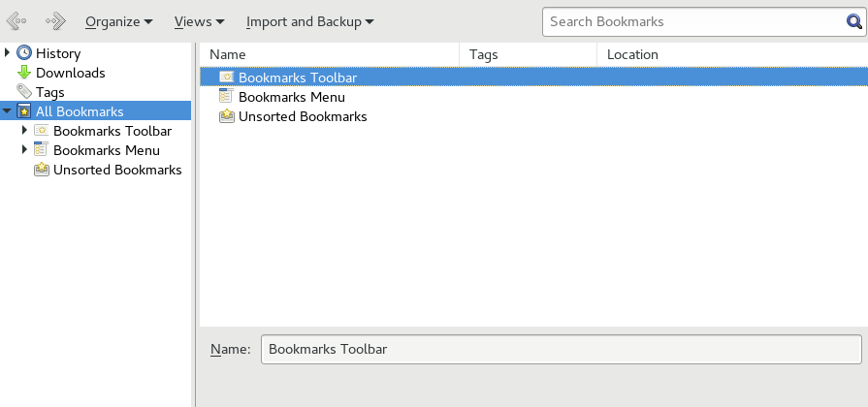The image size is (868, 407).
Task: Open the Organize menu
Action: (x=118, y=21)
